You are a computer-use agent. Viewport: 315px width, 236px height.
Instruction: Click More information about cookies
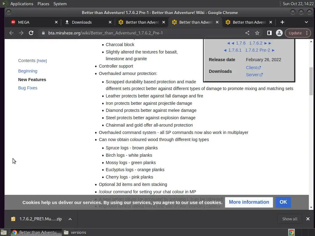(249, 202)
